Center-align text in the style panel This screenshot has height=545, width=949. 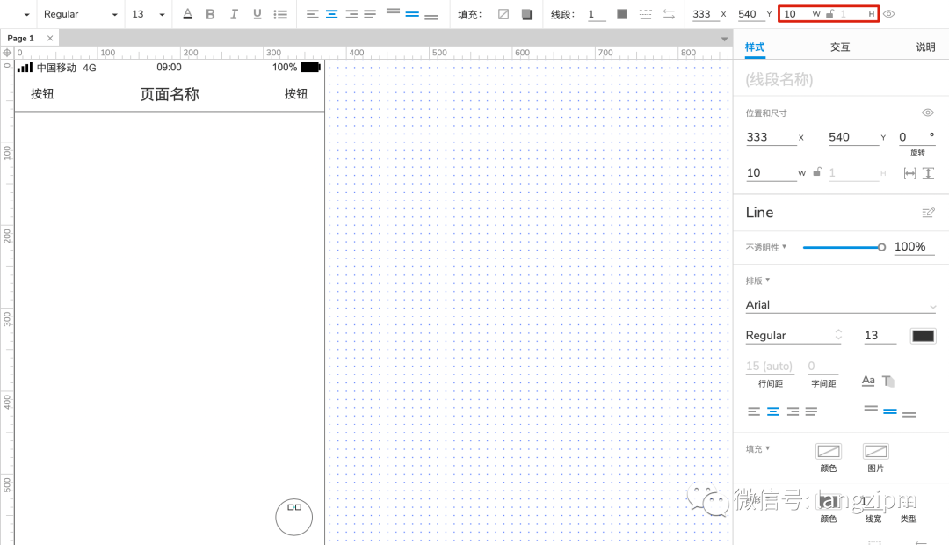click(773, 411)
